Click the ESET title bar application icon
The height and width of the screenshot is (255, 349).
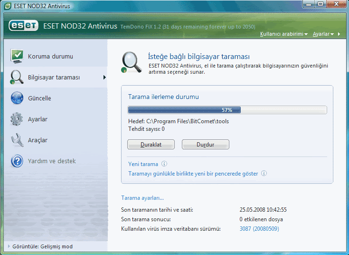pyautogui.click(x=8, y=6)
